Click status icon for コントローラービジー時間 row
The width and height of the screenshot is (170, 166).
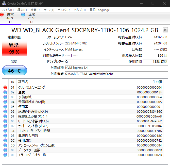[5, 131]
